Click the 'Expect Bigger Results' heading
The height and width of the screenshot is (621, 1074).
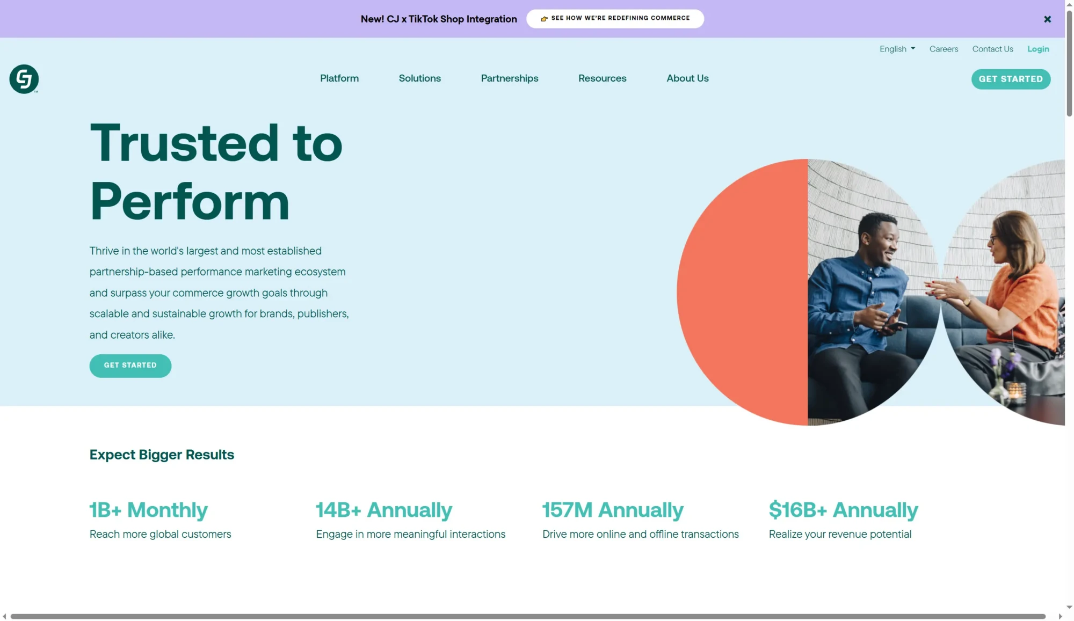coord(162,455)
